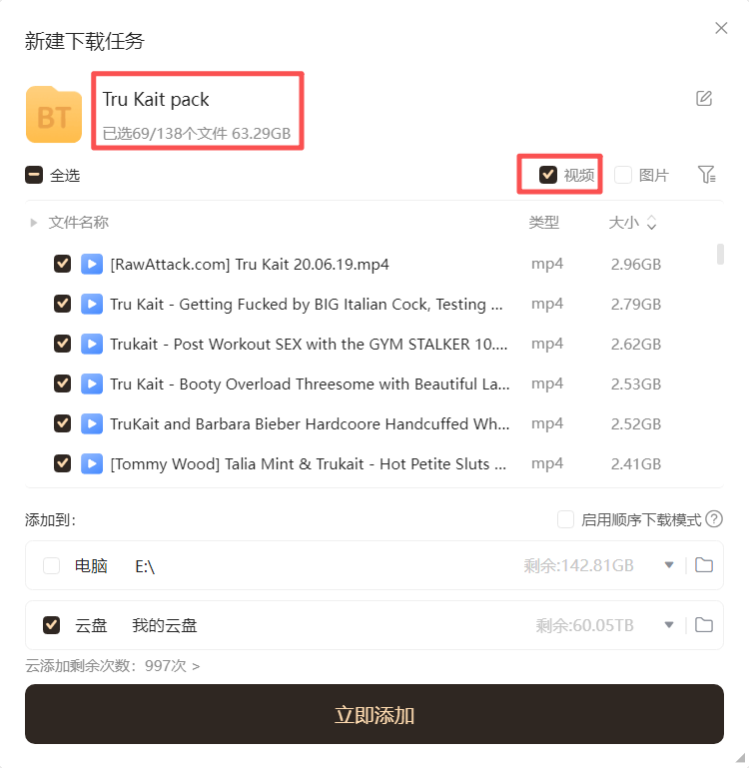Image resolution: width=749 pixels, height=768 pixels.
Task: Toggle the 全选 select-all checkbox
Action: 34,175
